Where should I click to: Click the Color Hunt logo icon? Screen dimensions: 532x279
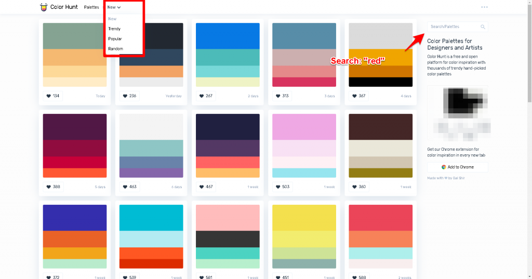point(44,7)
